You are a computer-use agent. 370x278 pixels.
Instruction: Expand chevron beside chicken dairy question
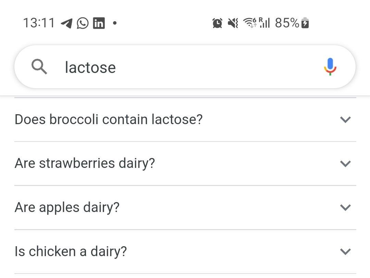click(x=345, y=252)
